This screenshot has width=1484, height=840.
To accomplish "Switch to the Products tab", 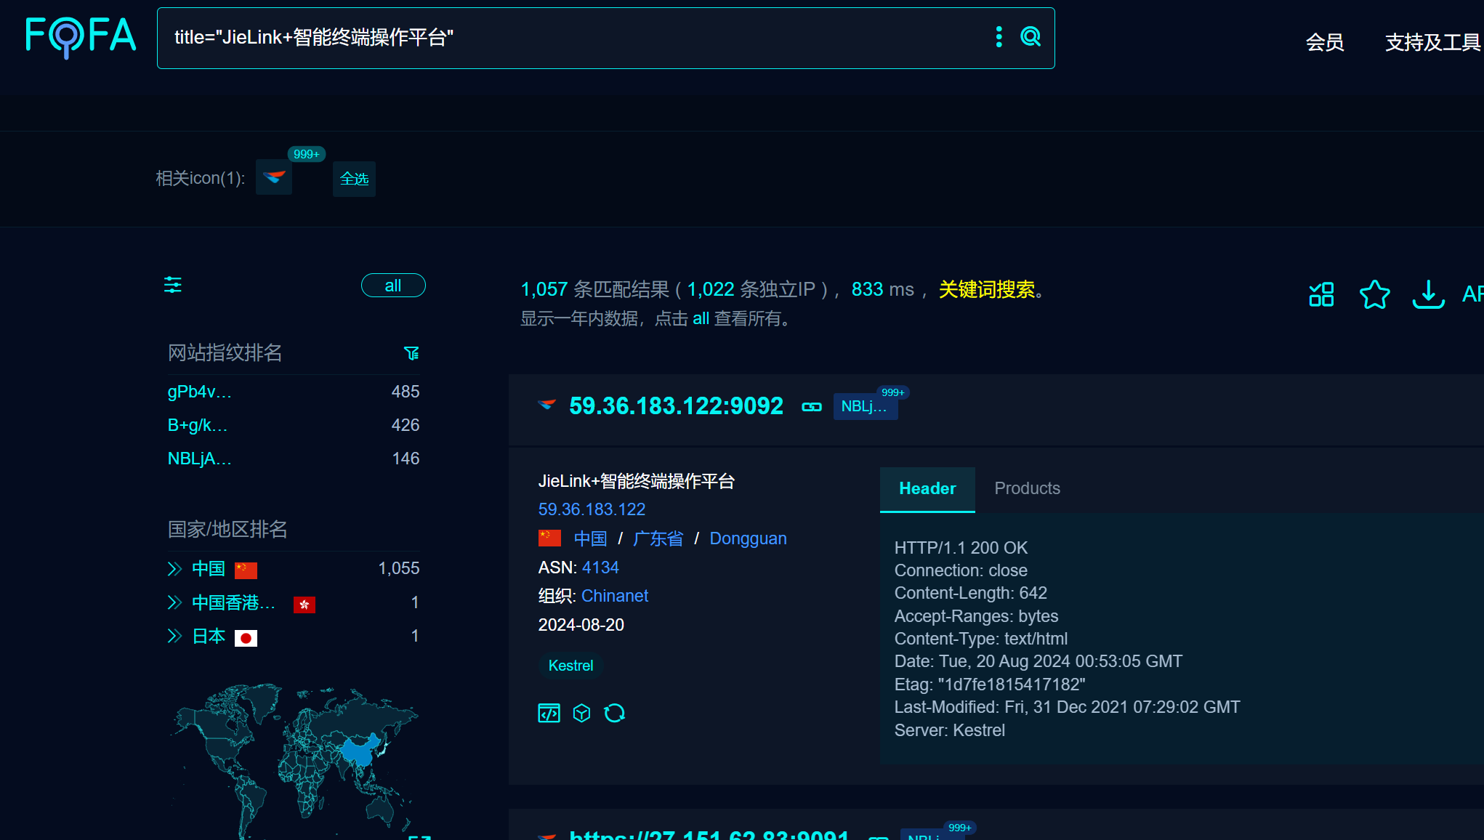I will click(1027, 489).
